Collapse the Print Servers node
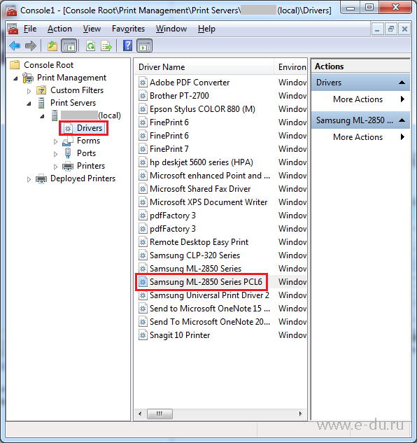This screenshot has height=443, width=417. click(29, 104)
